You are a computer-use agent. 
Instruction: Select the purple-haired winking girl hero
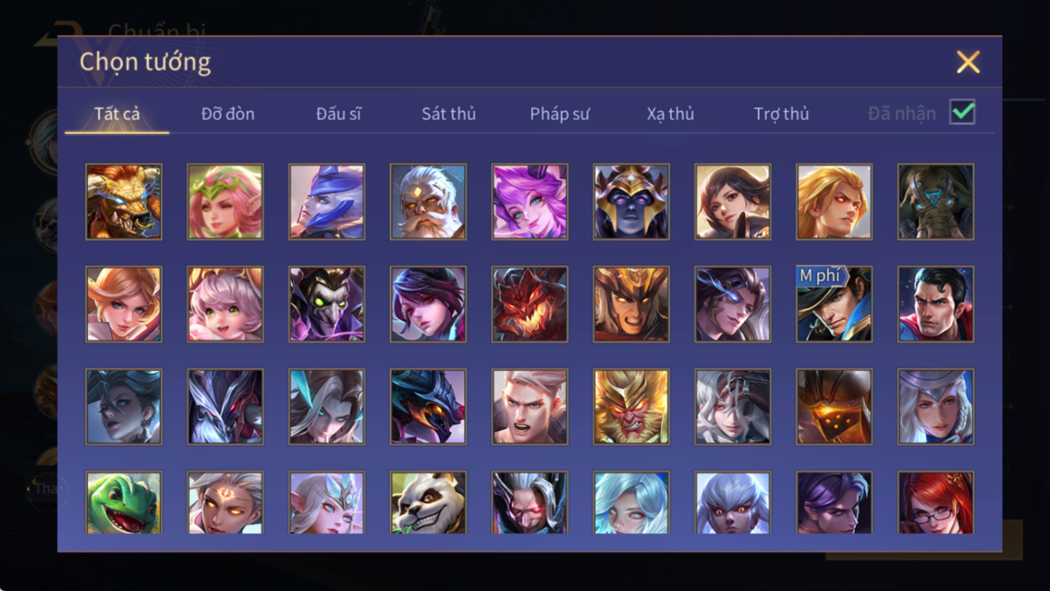point(530,202)
